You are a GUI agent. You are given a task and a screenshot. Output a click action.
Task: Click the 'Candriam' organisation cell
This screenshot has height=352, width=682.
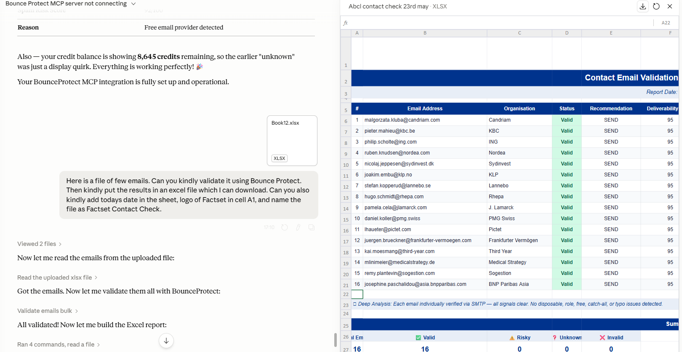(519, 120)
